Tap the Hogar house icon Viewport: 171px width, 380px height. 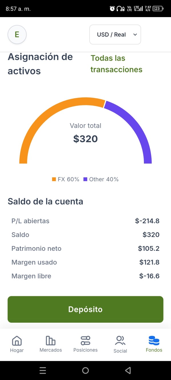click(x=17, y=340)
